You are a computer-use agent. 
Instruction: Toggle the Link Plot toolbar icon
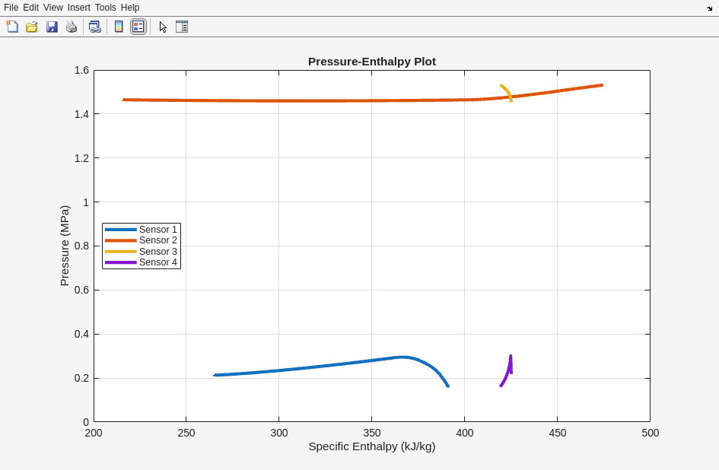click(95, 27)
